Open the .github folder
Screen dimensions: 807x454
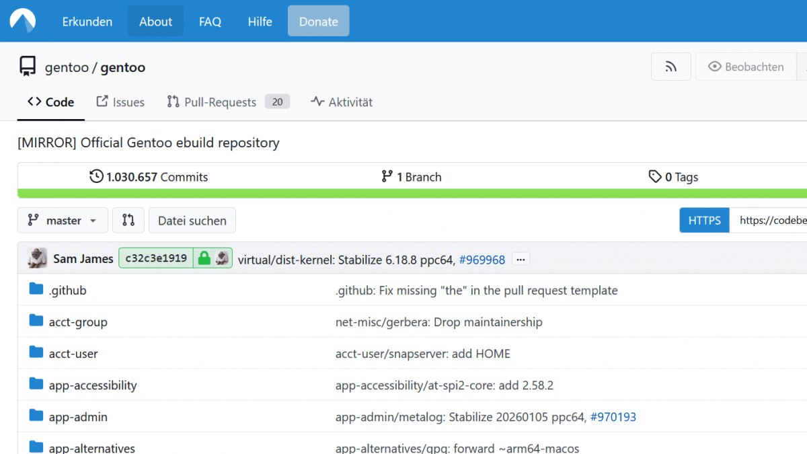[67, 291]
